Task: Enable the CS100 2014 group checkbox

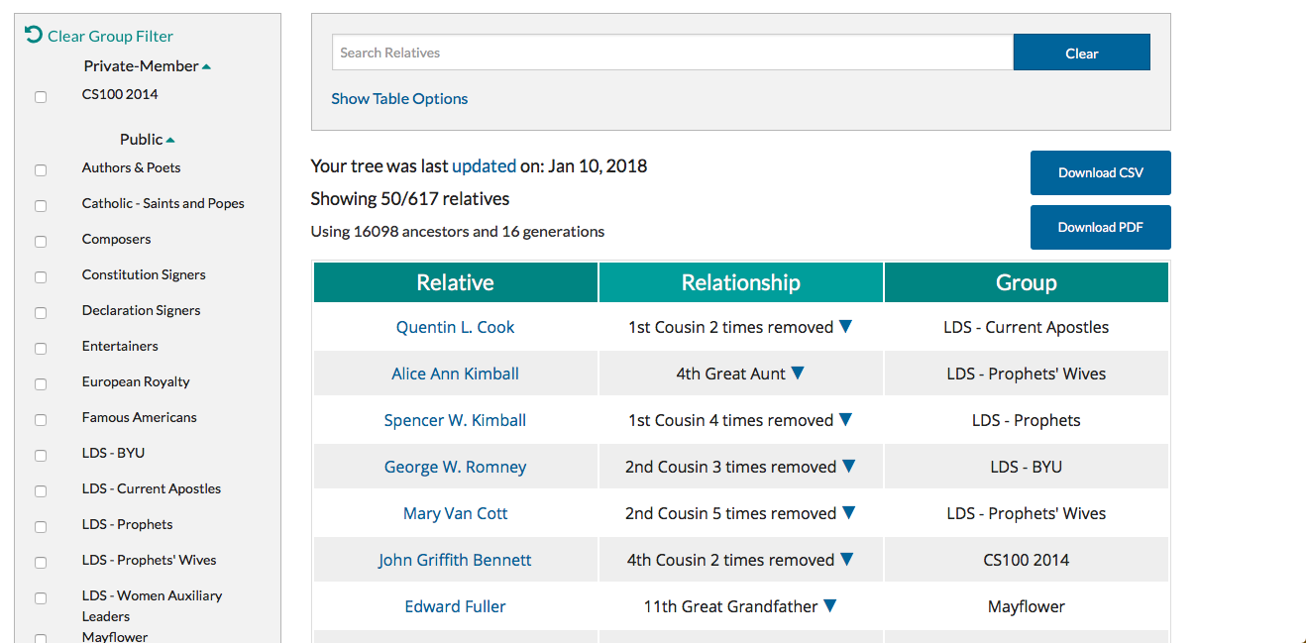Action: pyautogui.click(x=41, y=97)
